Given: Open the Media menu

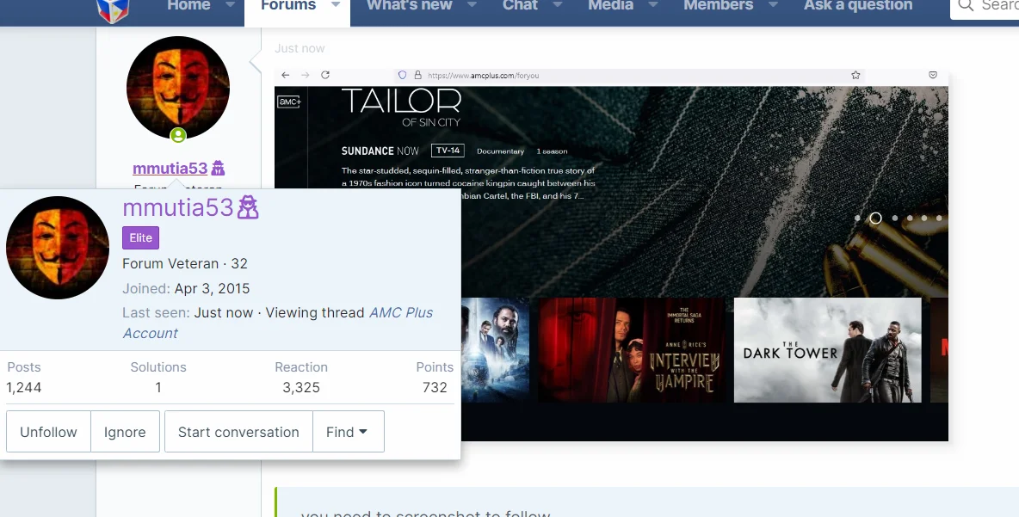Looking at the screenshot, I should [x=611, y=6].
